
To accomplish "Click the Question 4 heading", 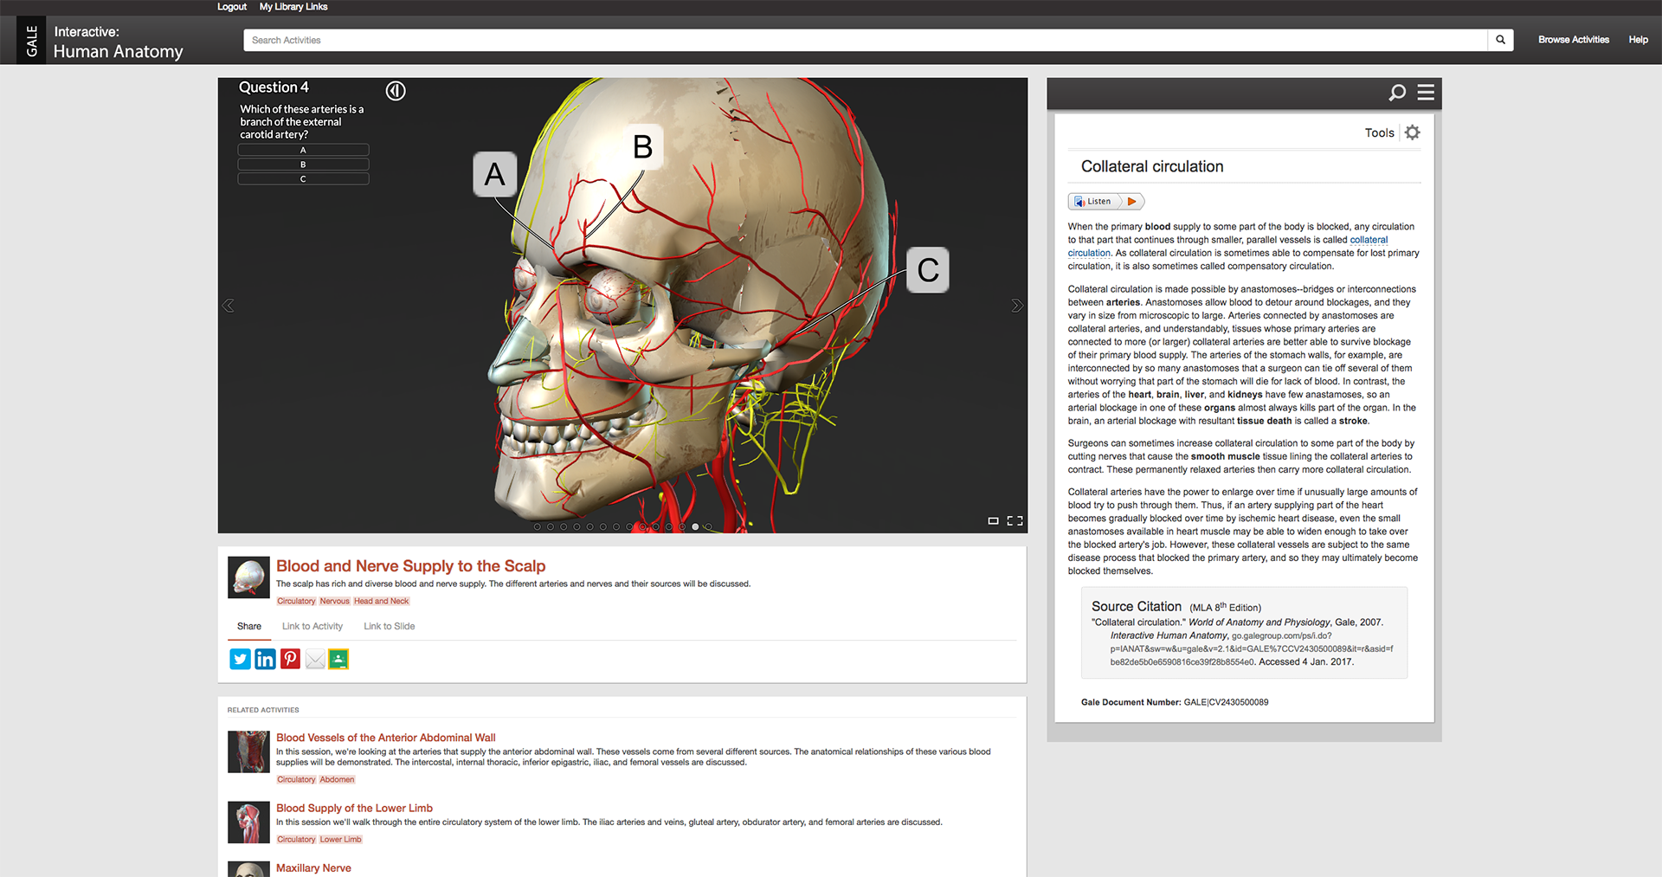I will click(x=274, y=87).
